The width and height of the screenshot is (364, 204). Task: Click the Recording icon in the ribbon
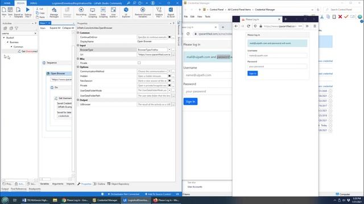pos(81,10)
